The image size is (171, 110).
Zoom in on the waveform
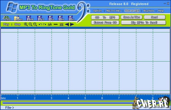26,24
